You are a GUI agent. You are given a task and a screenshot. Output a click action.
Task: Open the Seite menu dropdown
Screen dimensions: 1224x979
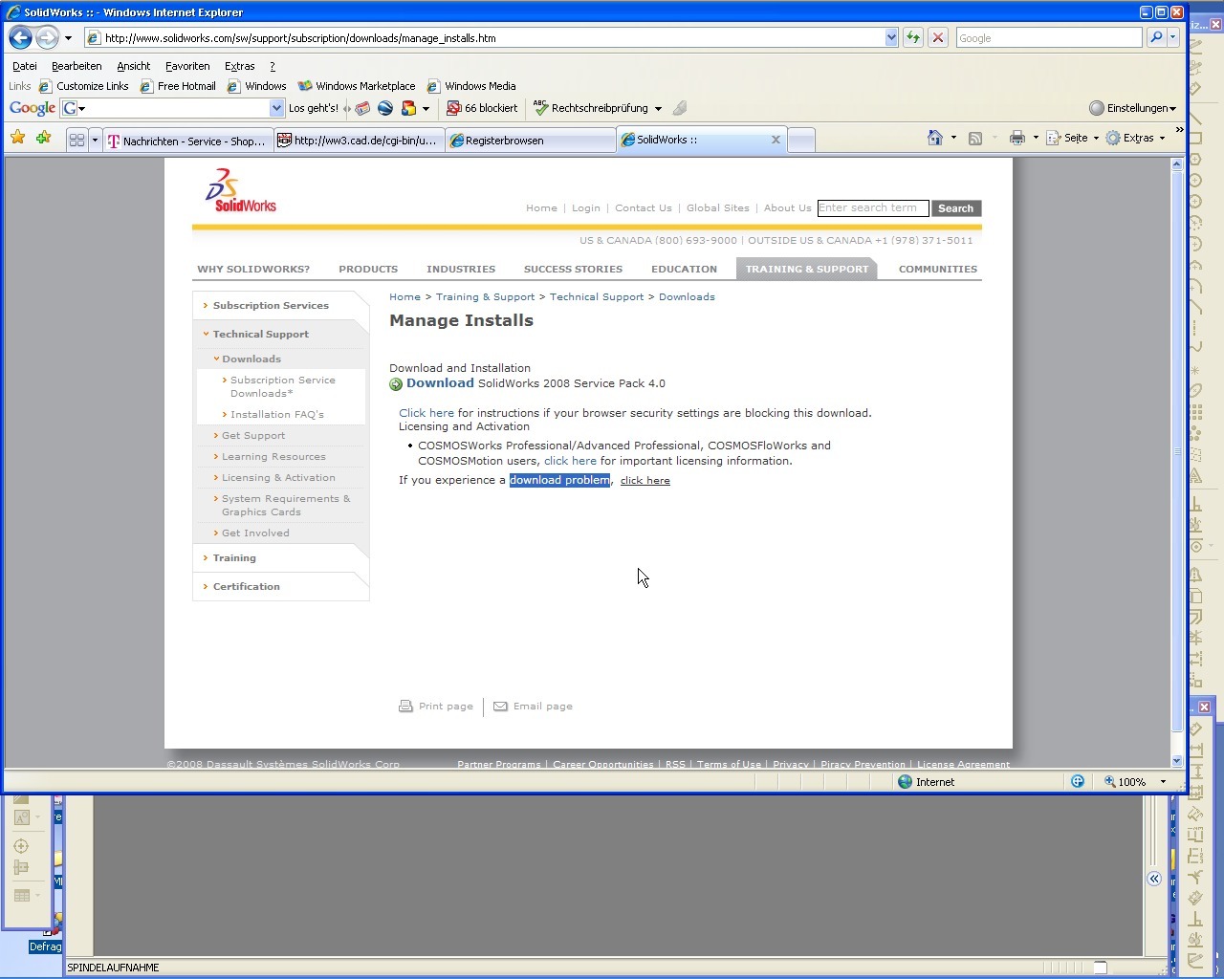pos(1096,139)
